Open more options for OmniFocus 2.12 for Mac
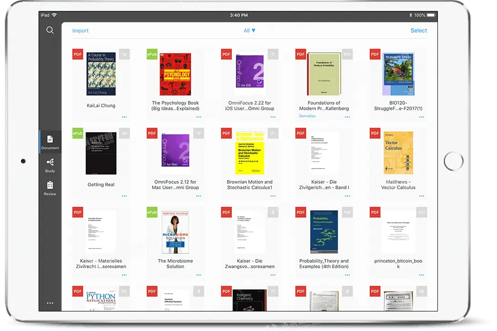The image size is (497, 331). tap(198, 196)
